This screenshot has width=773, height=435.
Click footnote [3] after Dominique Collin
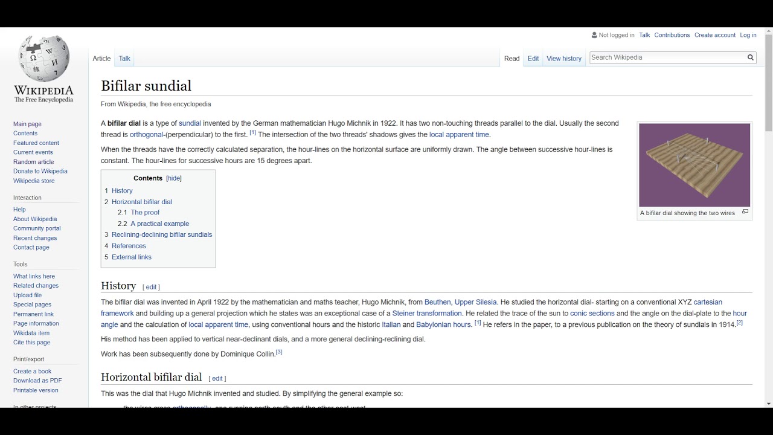(x=279, y=352)
